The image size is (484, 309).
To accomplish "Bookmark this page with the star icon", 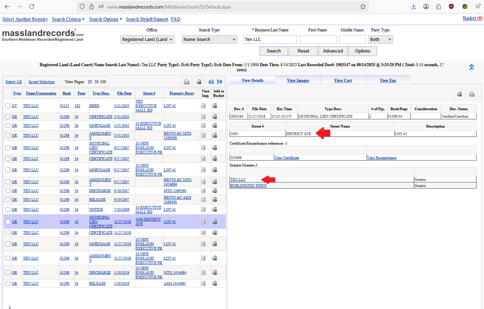I will coord(363,6).
